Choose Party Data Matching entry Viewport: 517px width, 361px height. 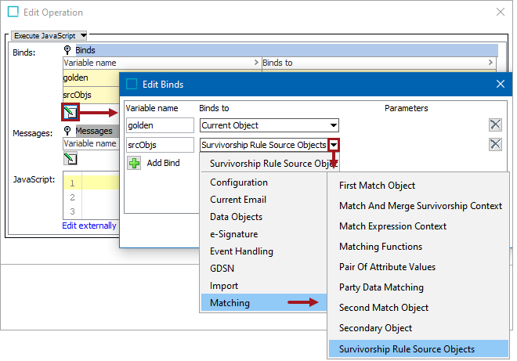pos(381,287)
